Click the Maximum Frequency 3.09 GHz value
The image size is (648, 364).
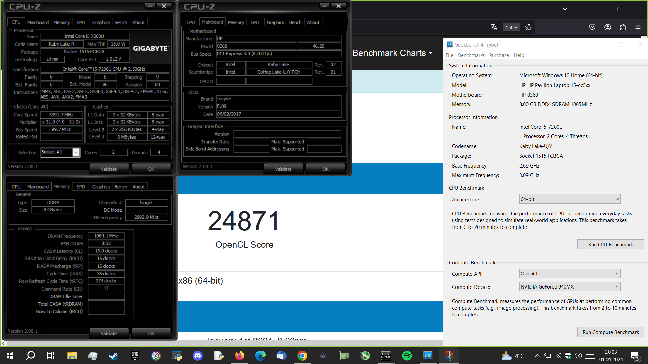click(529, 175)
